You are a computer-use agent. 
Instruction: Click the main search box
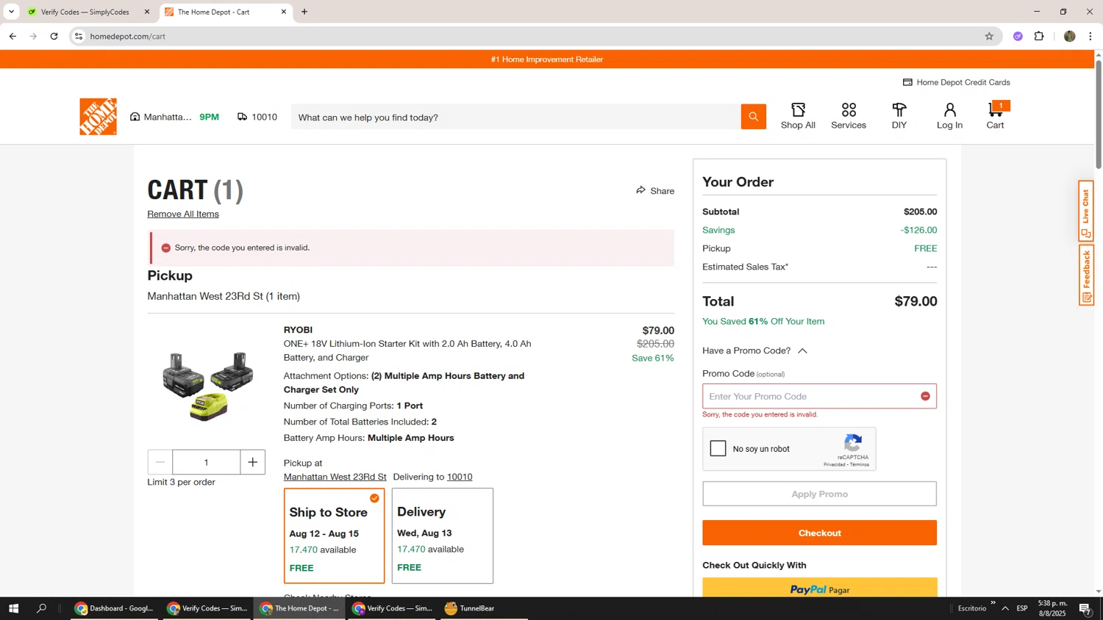tap(515, 117)
